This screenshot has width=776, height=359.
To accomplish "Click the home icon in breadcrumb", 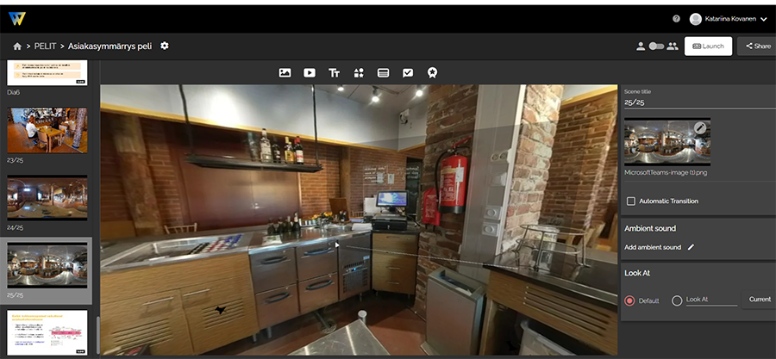I will [x=17, y=46].
